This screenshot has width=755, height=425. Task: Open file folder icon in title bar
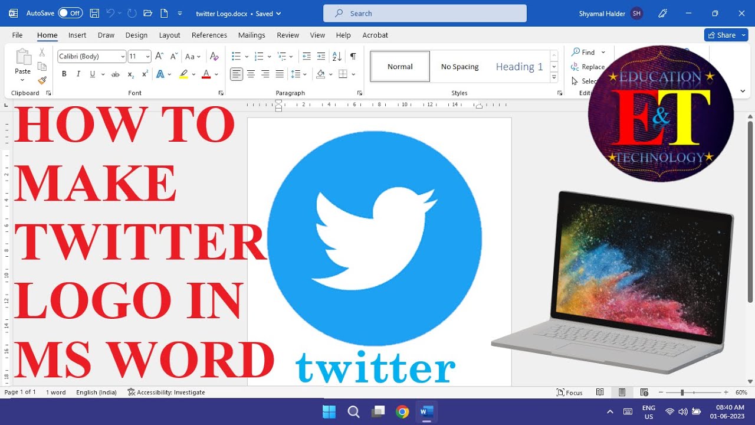tap(148, 13)
